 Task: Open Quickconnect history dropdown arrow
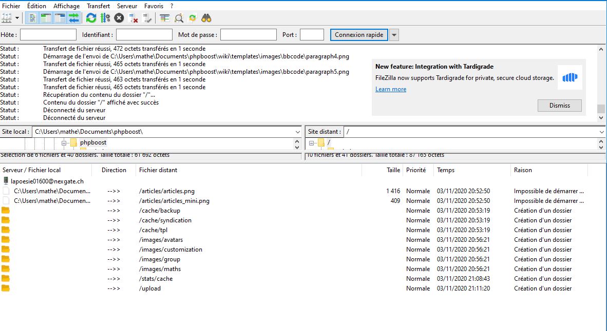(x=394, y=35)
